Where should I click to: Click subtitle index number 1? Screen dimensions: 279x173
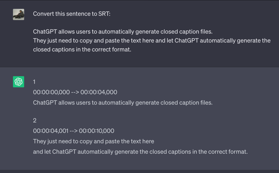pos(34,82)
